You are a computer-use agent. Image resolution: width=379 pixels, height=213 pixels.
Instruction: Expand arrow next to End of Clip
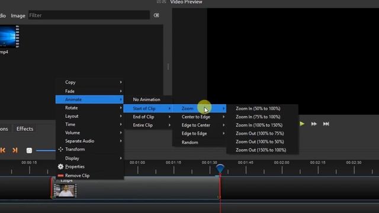[x=169, y=117]
